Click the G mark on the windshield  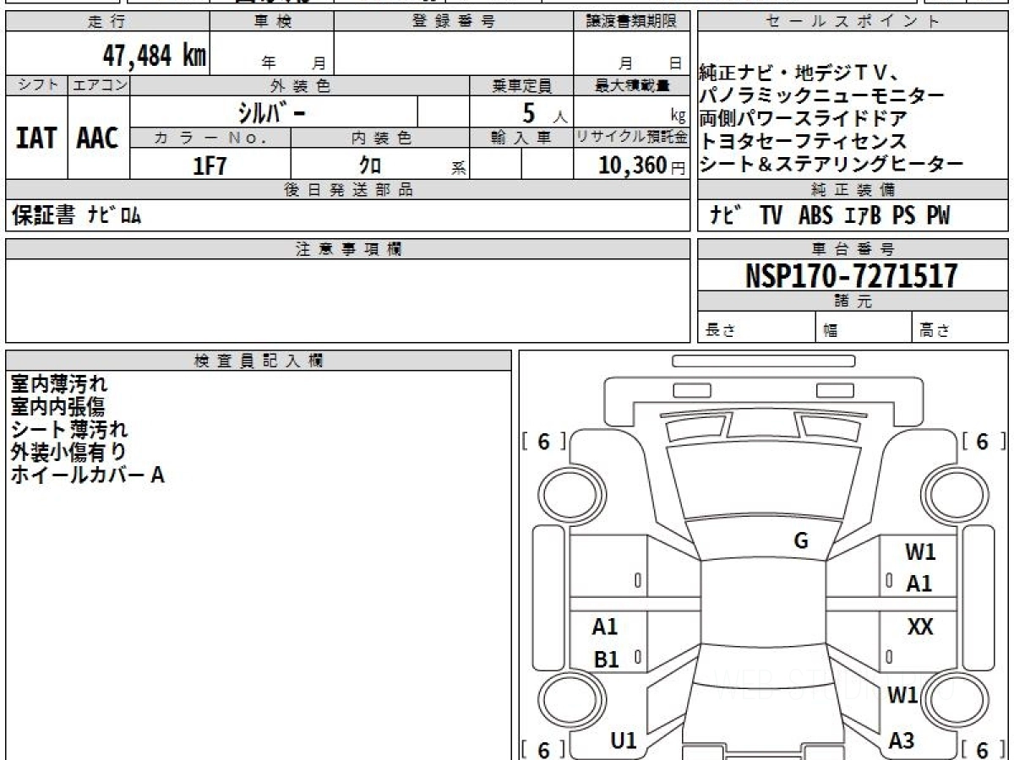801,541
